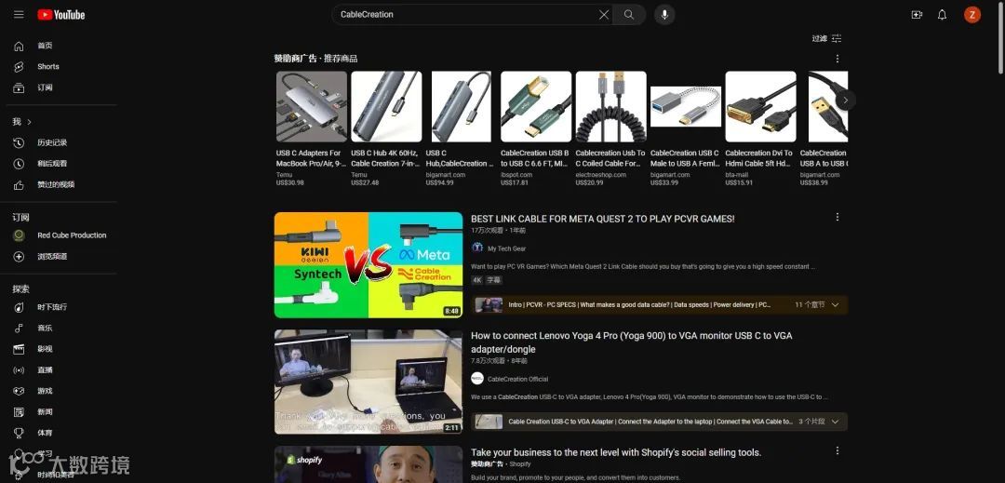Open 音乐 music icon

pyautogui.click(x=19, y=328)
